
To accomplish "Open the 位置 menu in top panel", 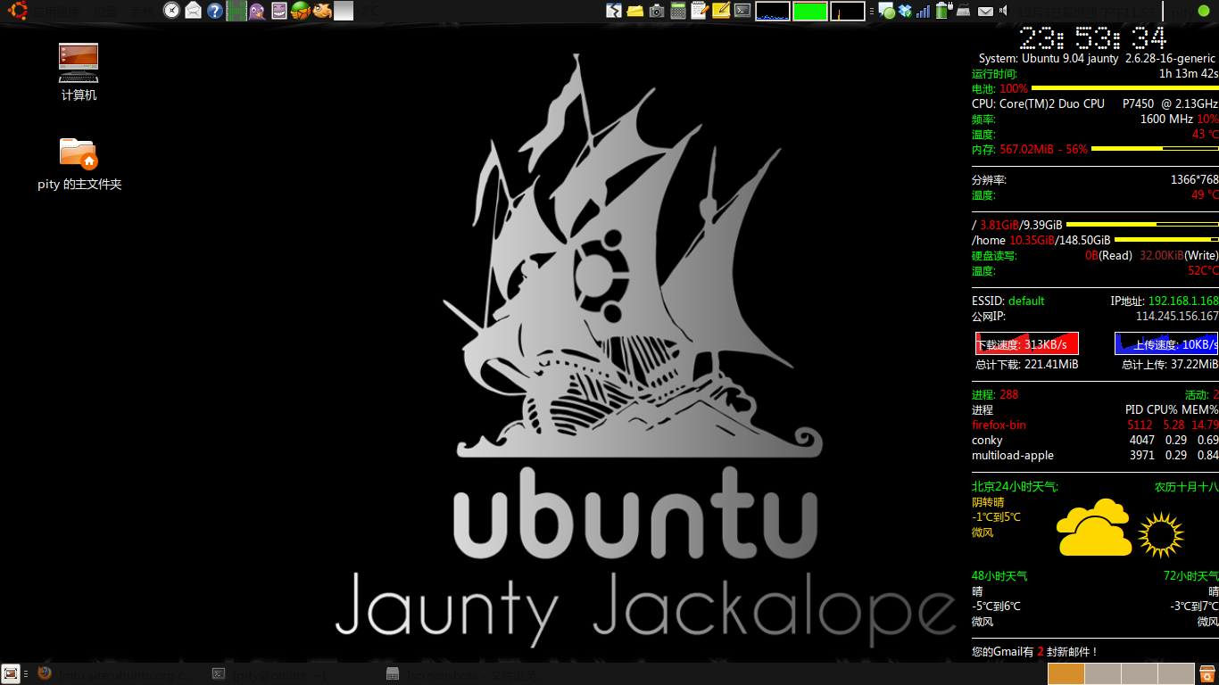I will 105,11.
